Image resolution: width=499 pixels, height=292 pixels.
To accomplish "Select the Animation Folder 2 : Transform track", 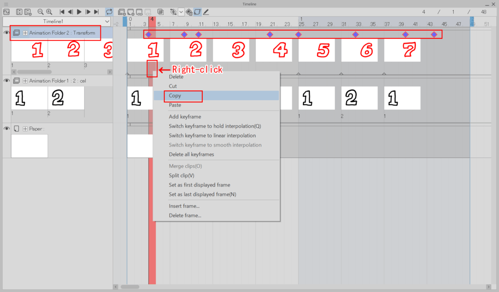I will 62,33.
